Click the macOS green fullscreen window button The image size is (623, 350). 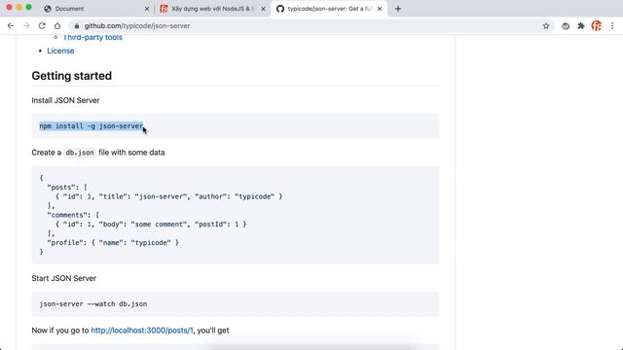(28, 7)
